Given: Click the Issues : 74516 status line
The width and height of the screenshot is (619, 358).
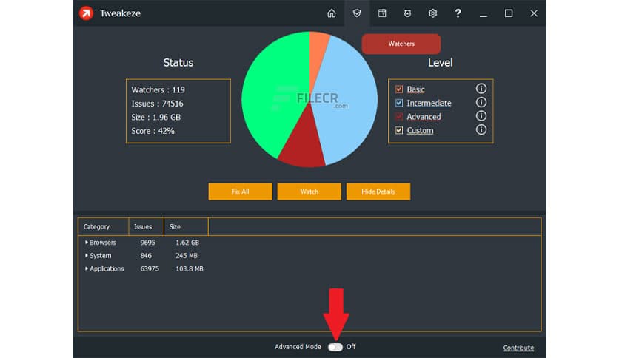Looking at the screenshot, I should tap(157, 104).
